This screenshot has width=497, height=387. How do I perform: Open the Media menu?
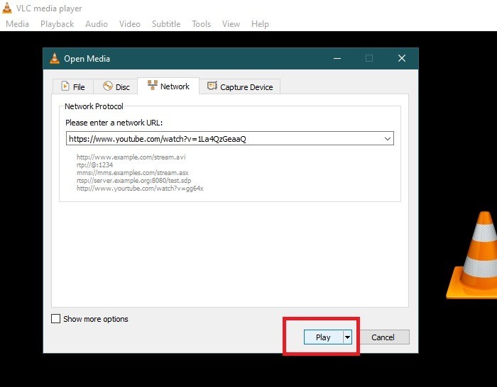click(18, 24)
